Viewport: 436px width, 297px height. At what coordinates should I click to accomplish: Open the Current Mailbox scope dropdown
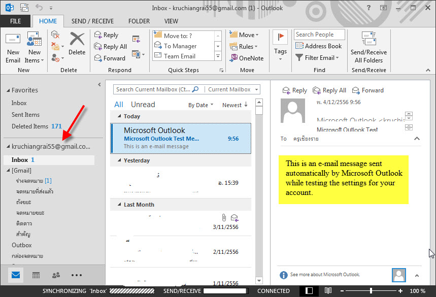232,89
